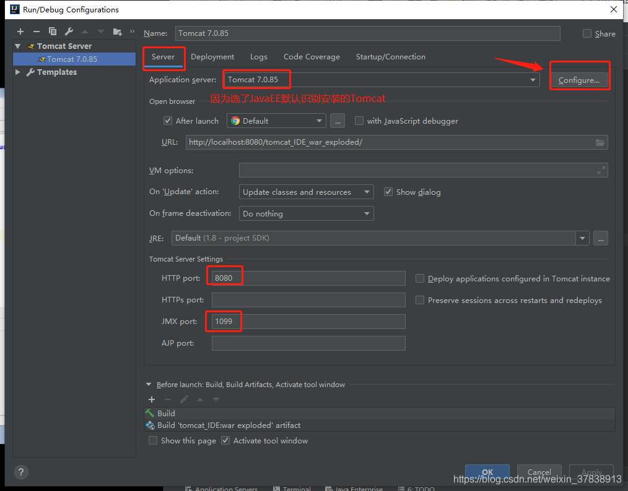Expand VM options field icon

(x=601, y=170)
